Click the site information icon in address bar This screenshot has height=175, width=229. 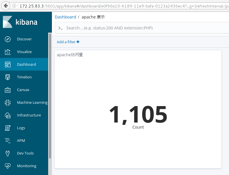14,6
